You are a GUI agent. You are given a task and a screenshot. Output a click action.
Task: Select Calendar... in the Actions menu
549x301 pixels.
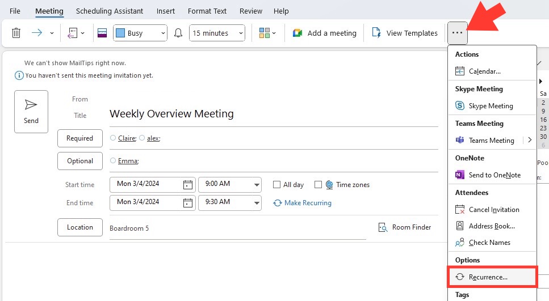click(x=492, y=71)
